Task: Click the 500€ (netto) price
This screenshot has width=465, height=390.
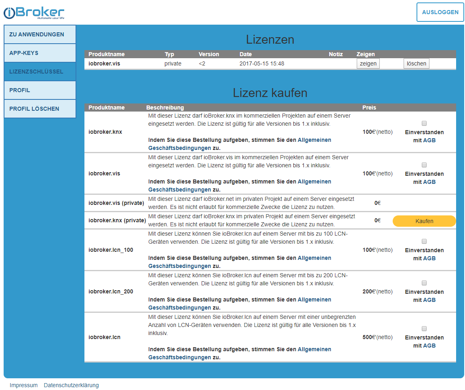Action: 377,337
